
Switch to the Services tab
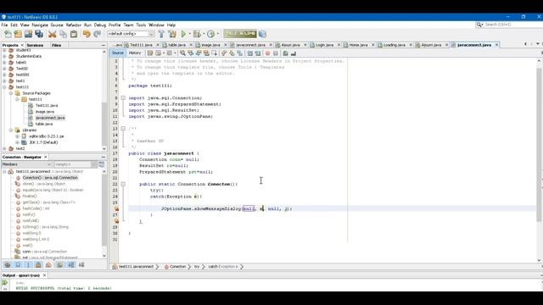(35, 45)
